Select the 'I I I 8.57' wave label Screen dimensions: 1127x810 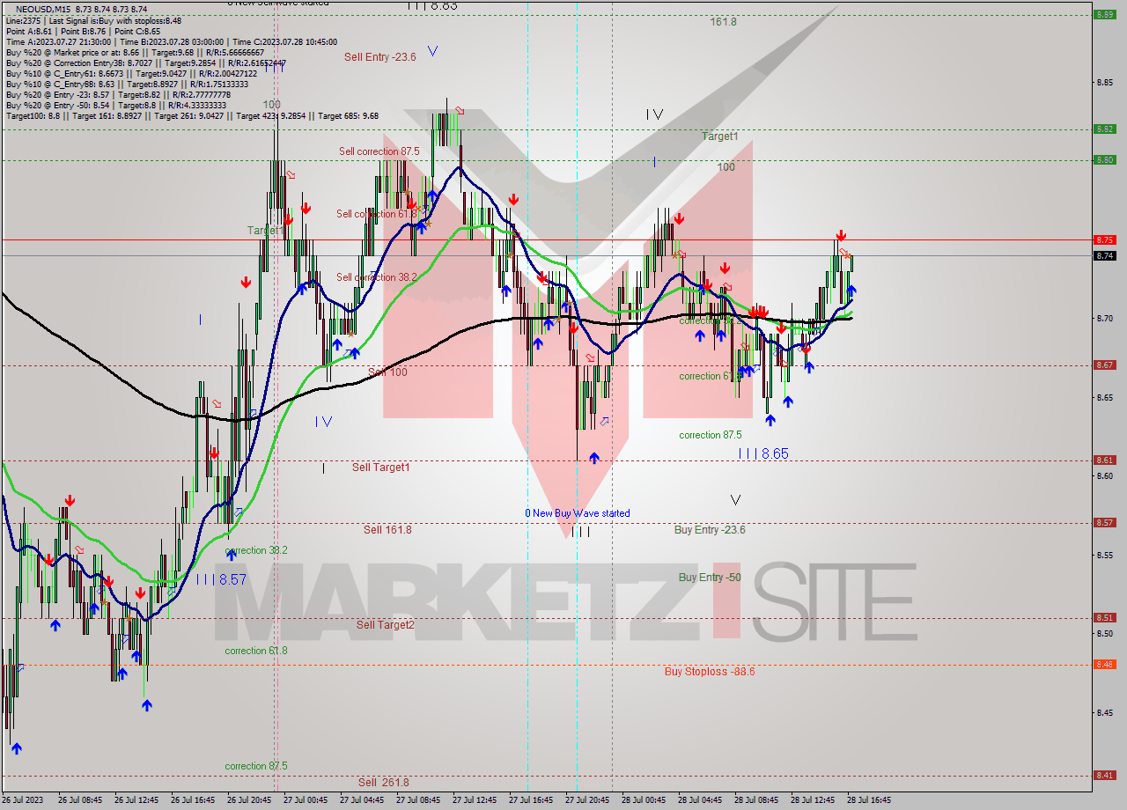point(221,579)
